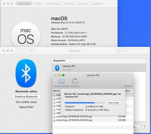Click Disattiva Bluetooth button
This screenshot has width=151, height=134.
26,97
